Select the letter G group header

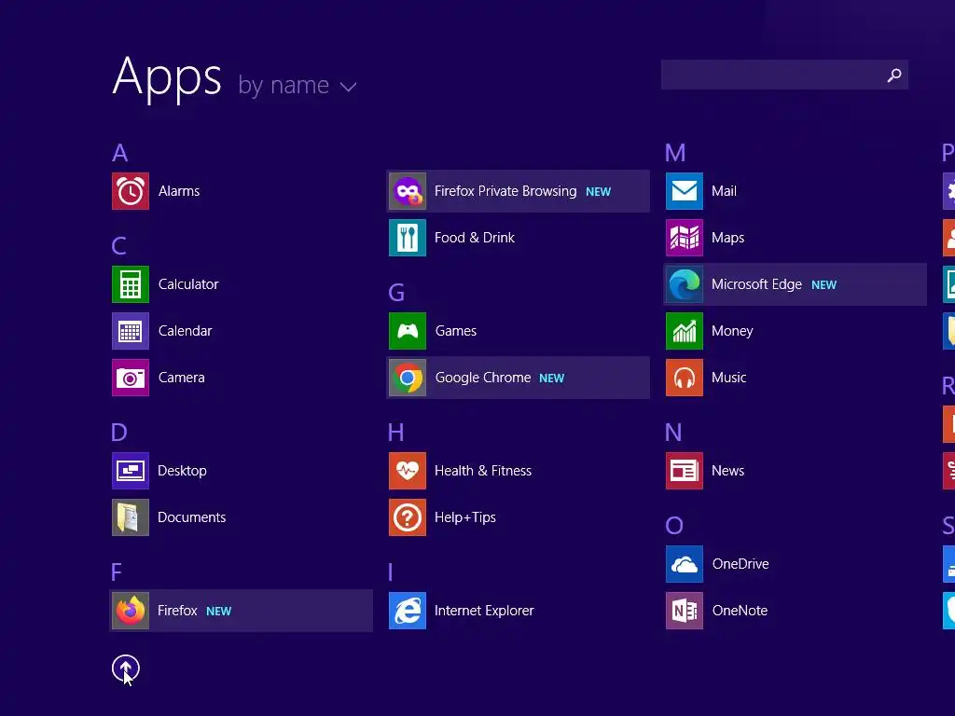[x=396, y=293]
